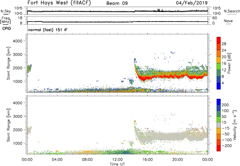The width and height of the screenshot is (240, 166).
Task: Click the '18' frequency axis tick
Action: point(20,18)
